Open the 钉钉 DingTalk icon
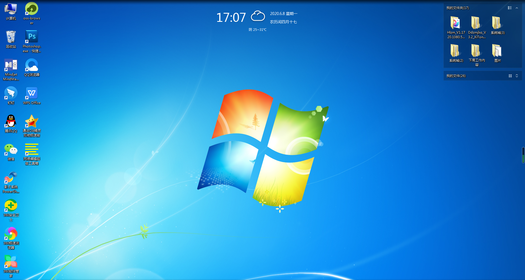 point(11,96)
